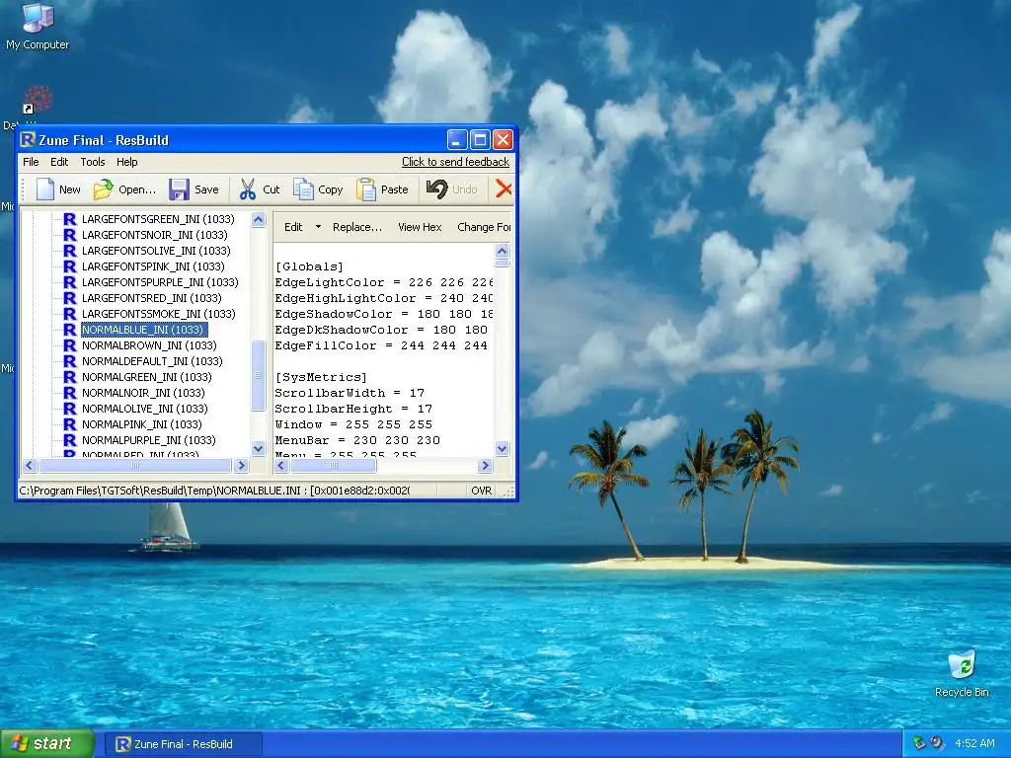Select NORMALGREEN_INI (1033) resource
The image size is (1011, 758).
pos(146,377)
